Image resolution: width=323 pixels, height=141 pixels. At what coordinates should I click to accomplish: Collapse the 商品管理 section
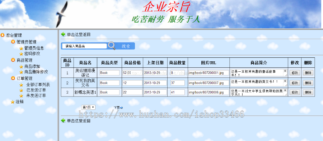pos(24,60)
